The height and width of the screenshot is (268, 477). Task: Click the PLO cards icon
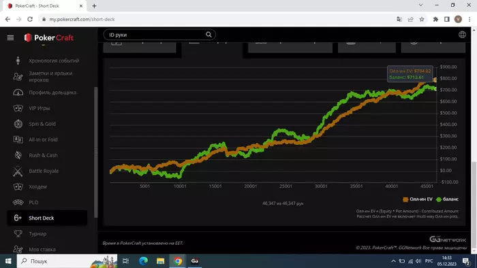pos(18,202)
